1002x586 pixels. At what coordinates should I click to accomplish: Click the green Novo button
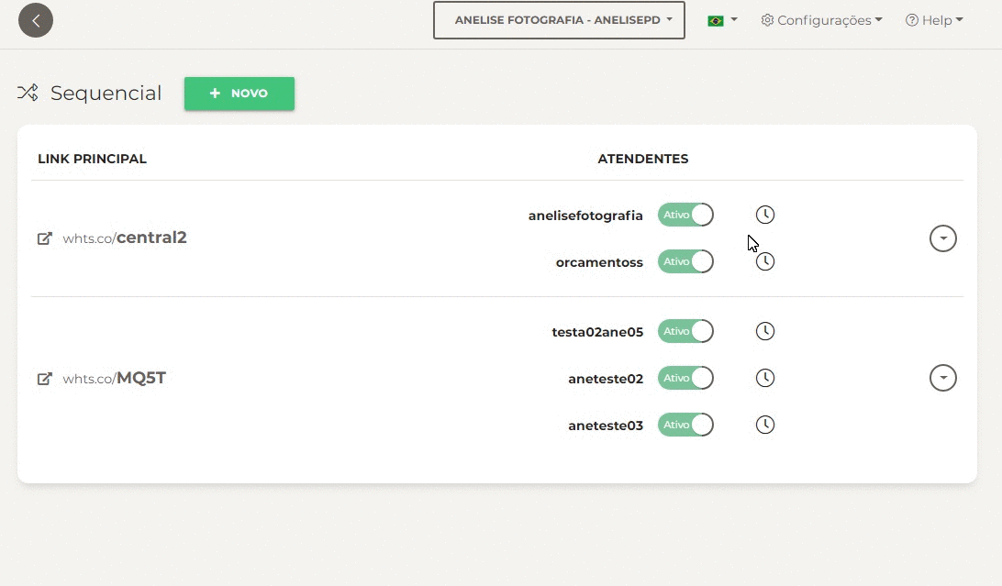[x=239, y=94]
